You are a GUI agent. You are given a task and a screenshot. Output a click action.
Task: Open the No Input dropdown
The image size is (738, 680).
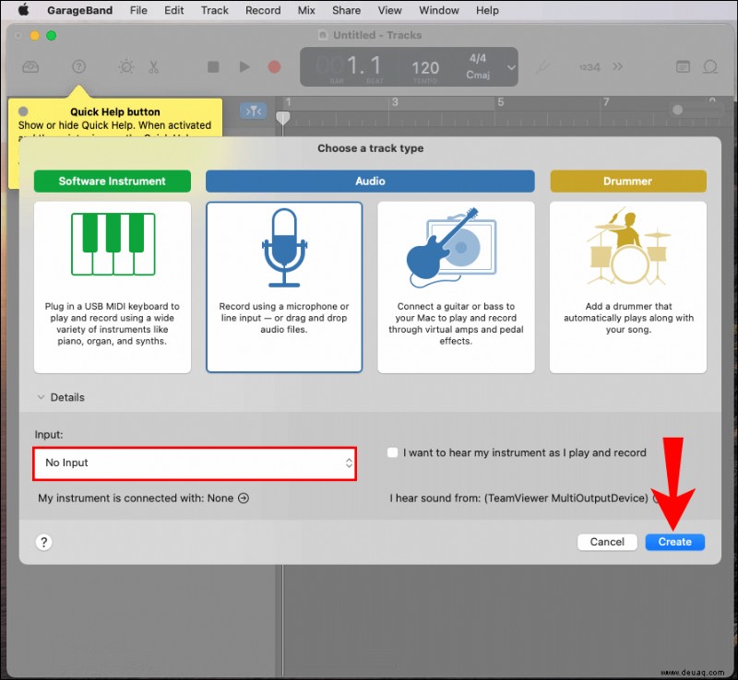195,463
